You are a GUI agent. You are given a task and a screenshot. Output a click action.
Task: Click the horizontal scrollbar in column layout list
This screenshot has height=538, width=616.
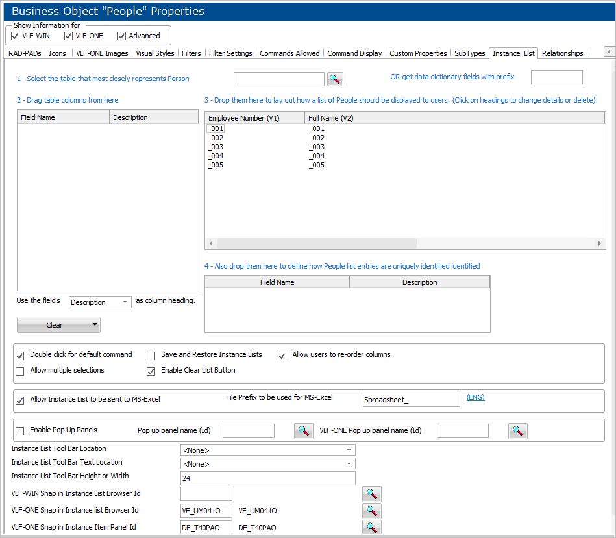[316, 243]
